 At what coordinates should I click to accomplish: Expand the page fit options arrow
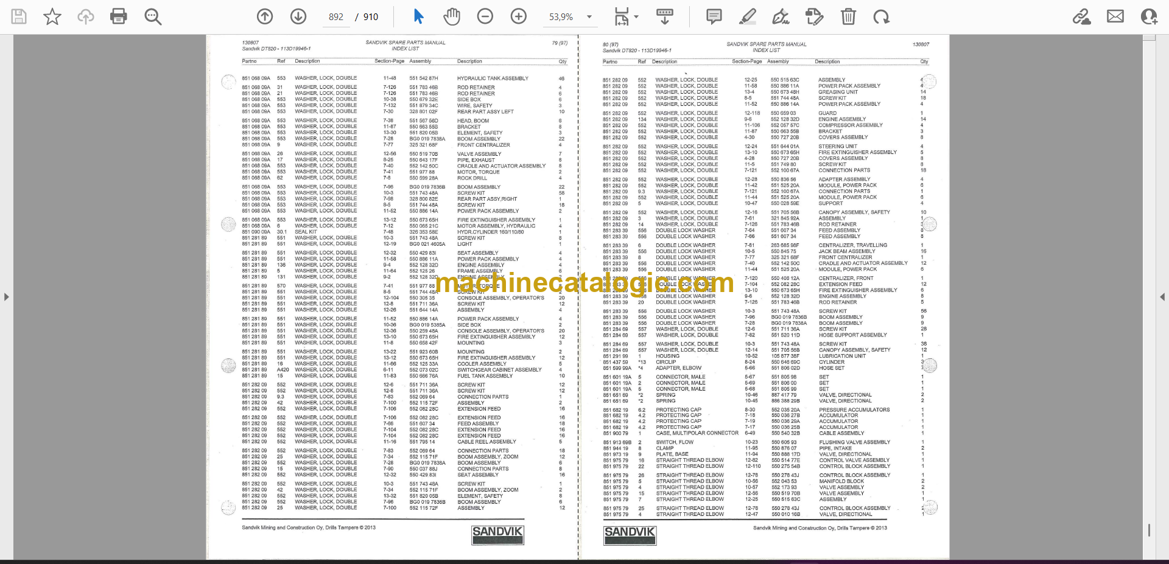tap(636, 17)
